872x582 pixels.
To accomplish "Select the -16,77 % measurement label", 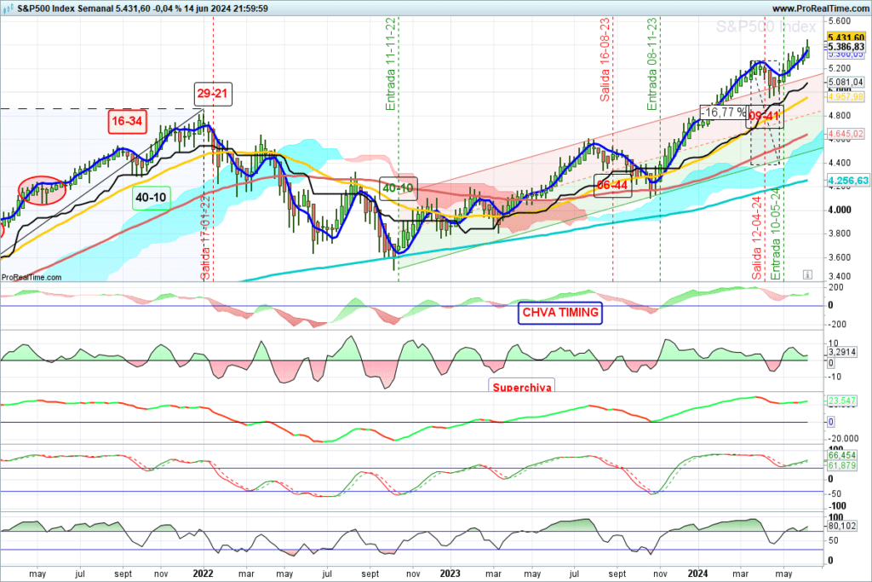I will pos(722,112).
